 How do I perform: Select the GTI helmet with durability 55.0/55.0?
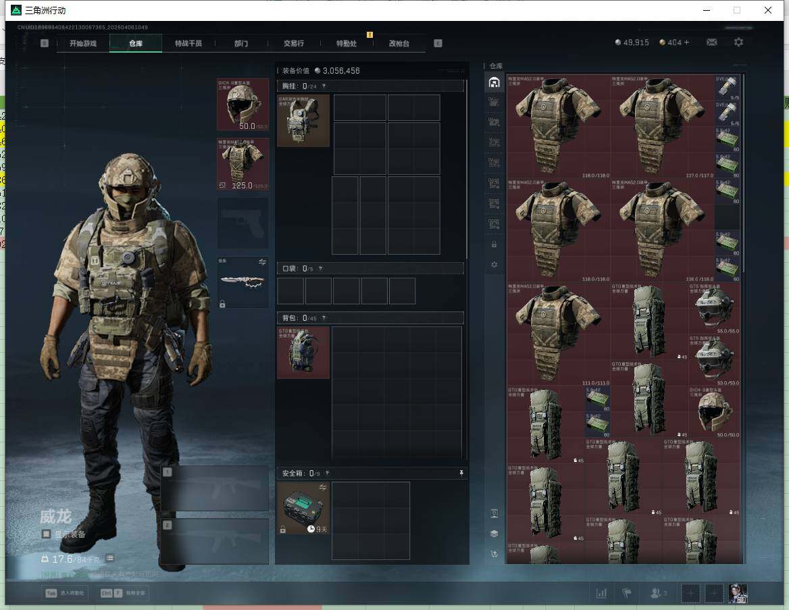(714, 308)
